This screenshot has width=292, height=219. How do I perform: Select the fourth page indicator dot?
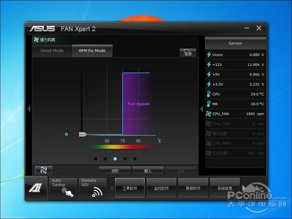[x=125, y=159]
